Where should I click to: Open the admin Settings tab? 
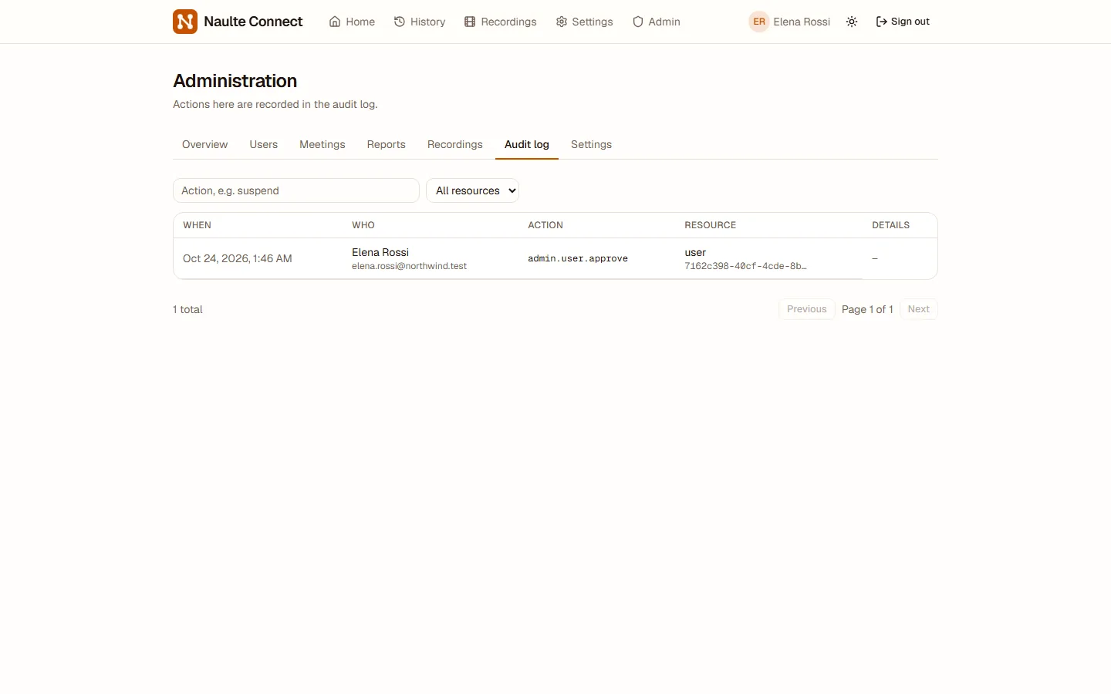[x=591, y=144]
